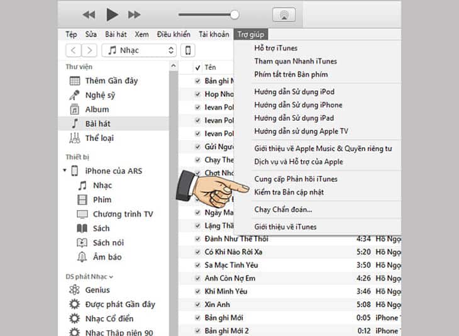459x336 pixels.
Task: Click the volume slider knob
Action: click(235, 14)
